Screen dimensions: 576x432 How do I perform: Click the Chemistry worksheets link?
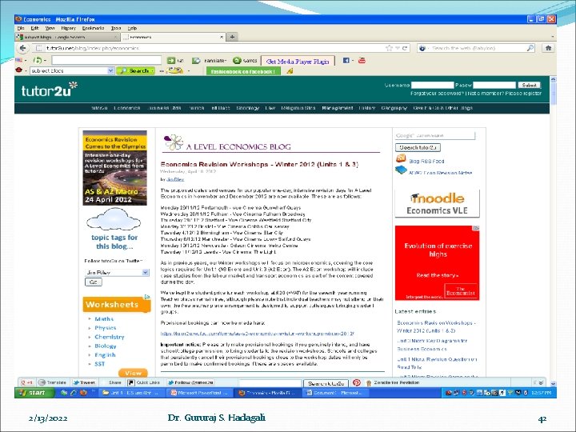pos(110,337)
